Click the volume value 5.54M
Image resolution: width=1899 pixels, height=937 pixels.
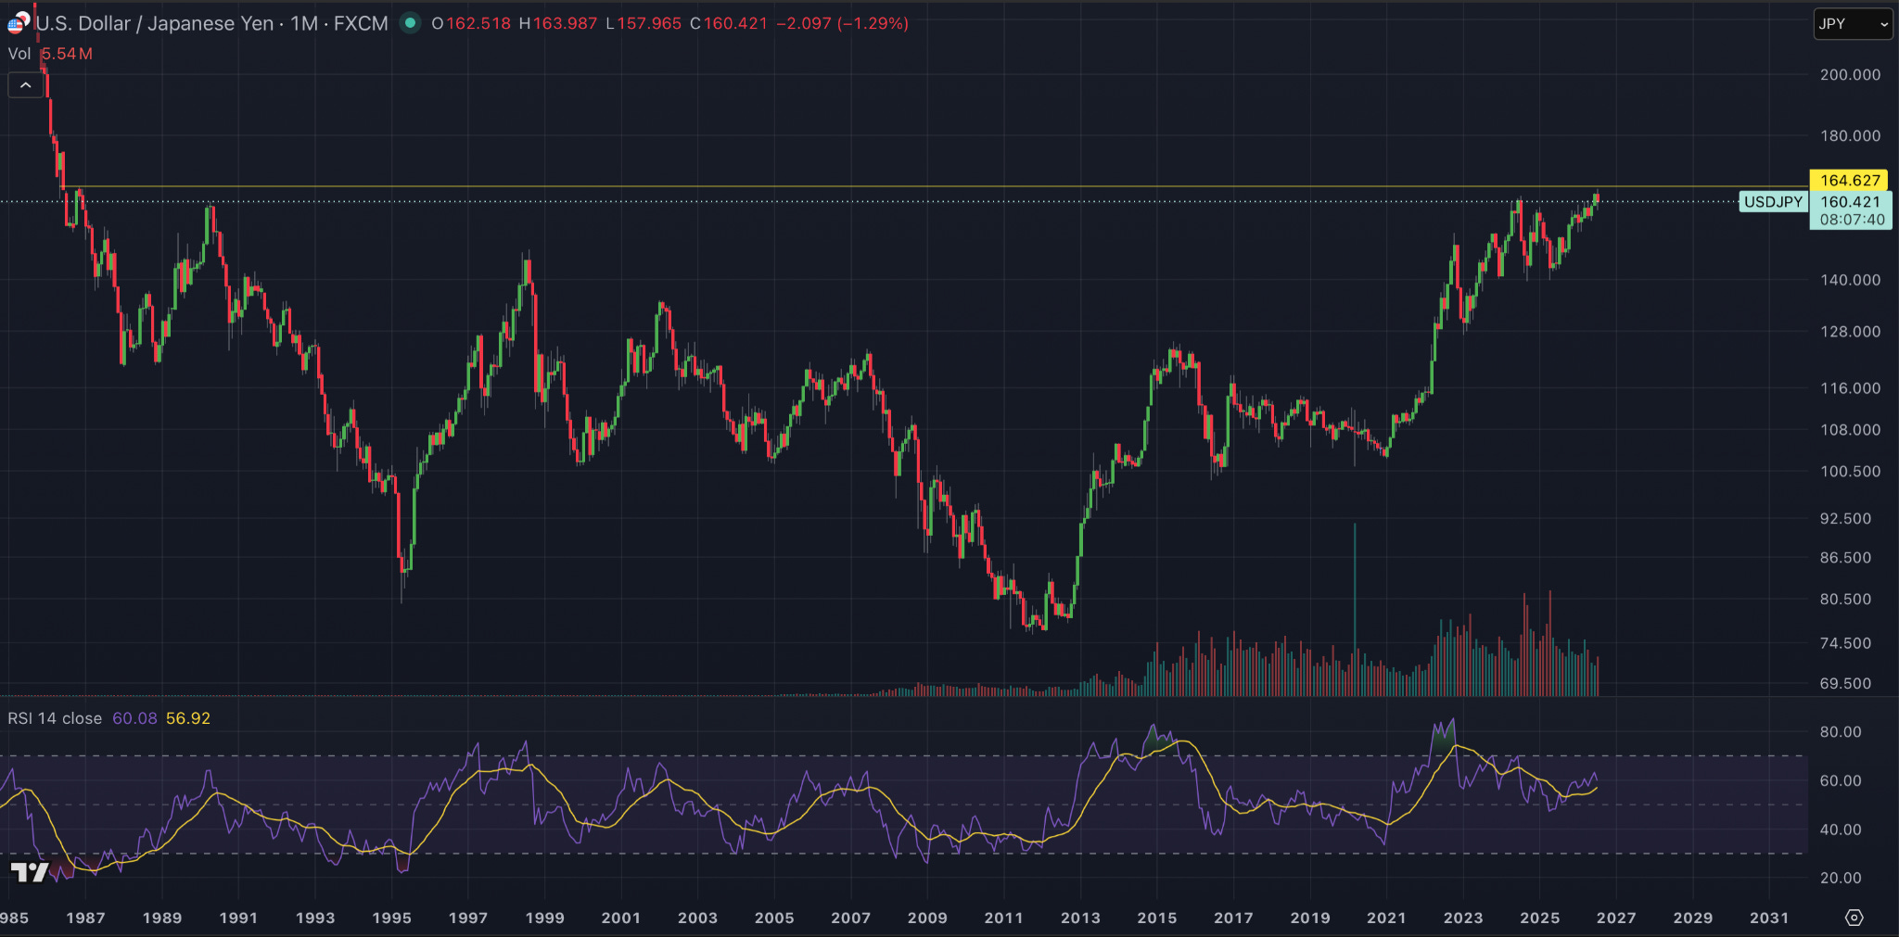click(x=67, y=54)
